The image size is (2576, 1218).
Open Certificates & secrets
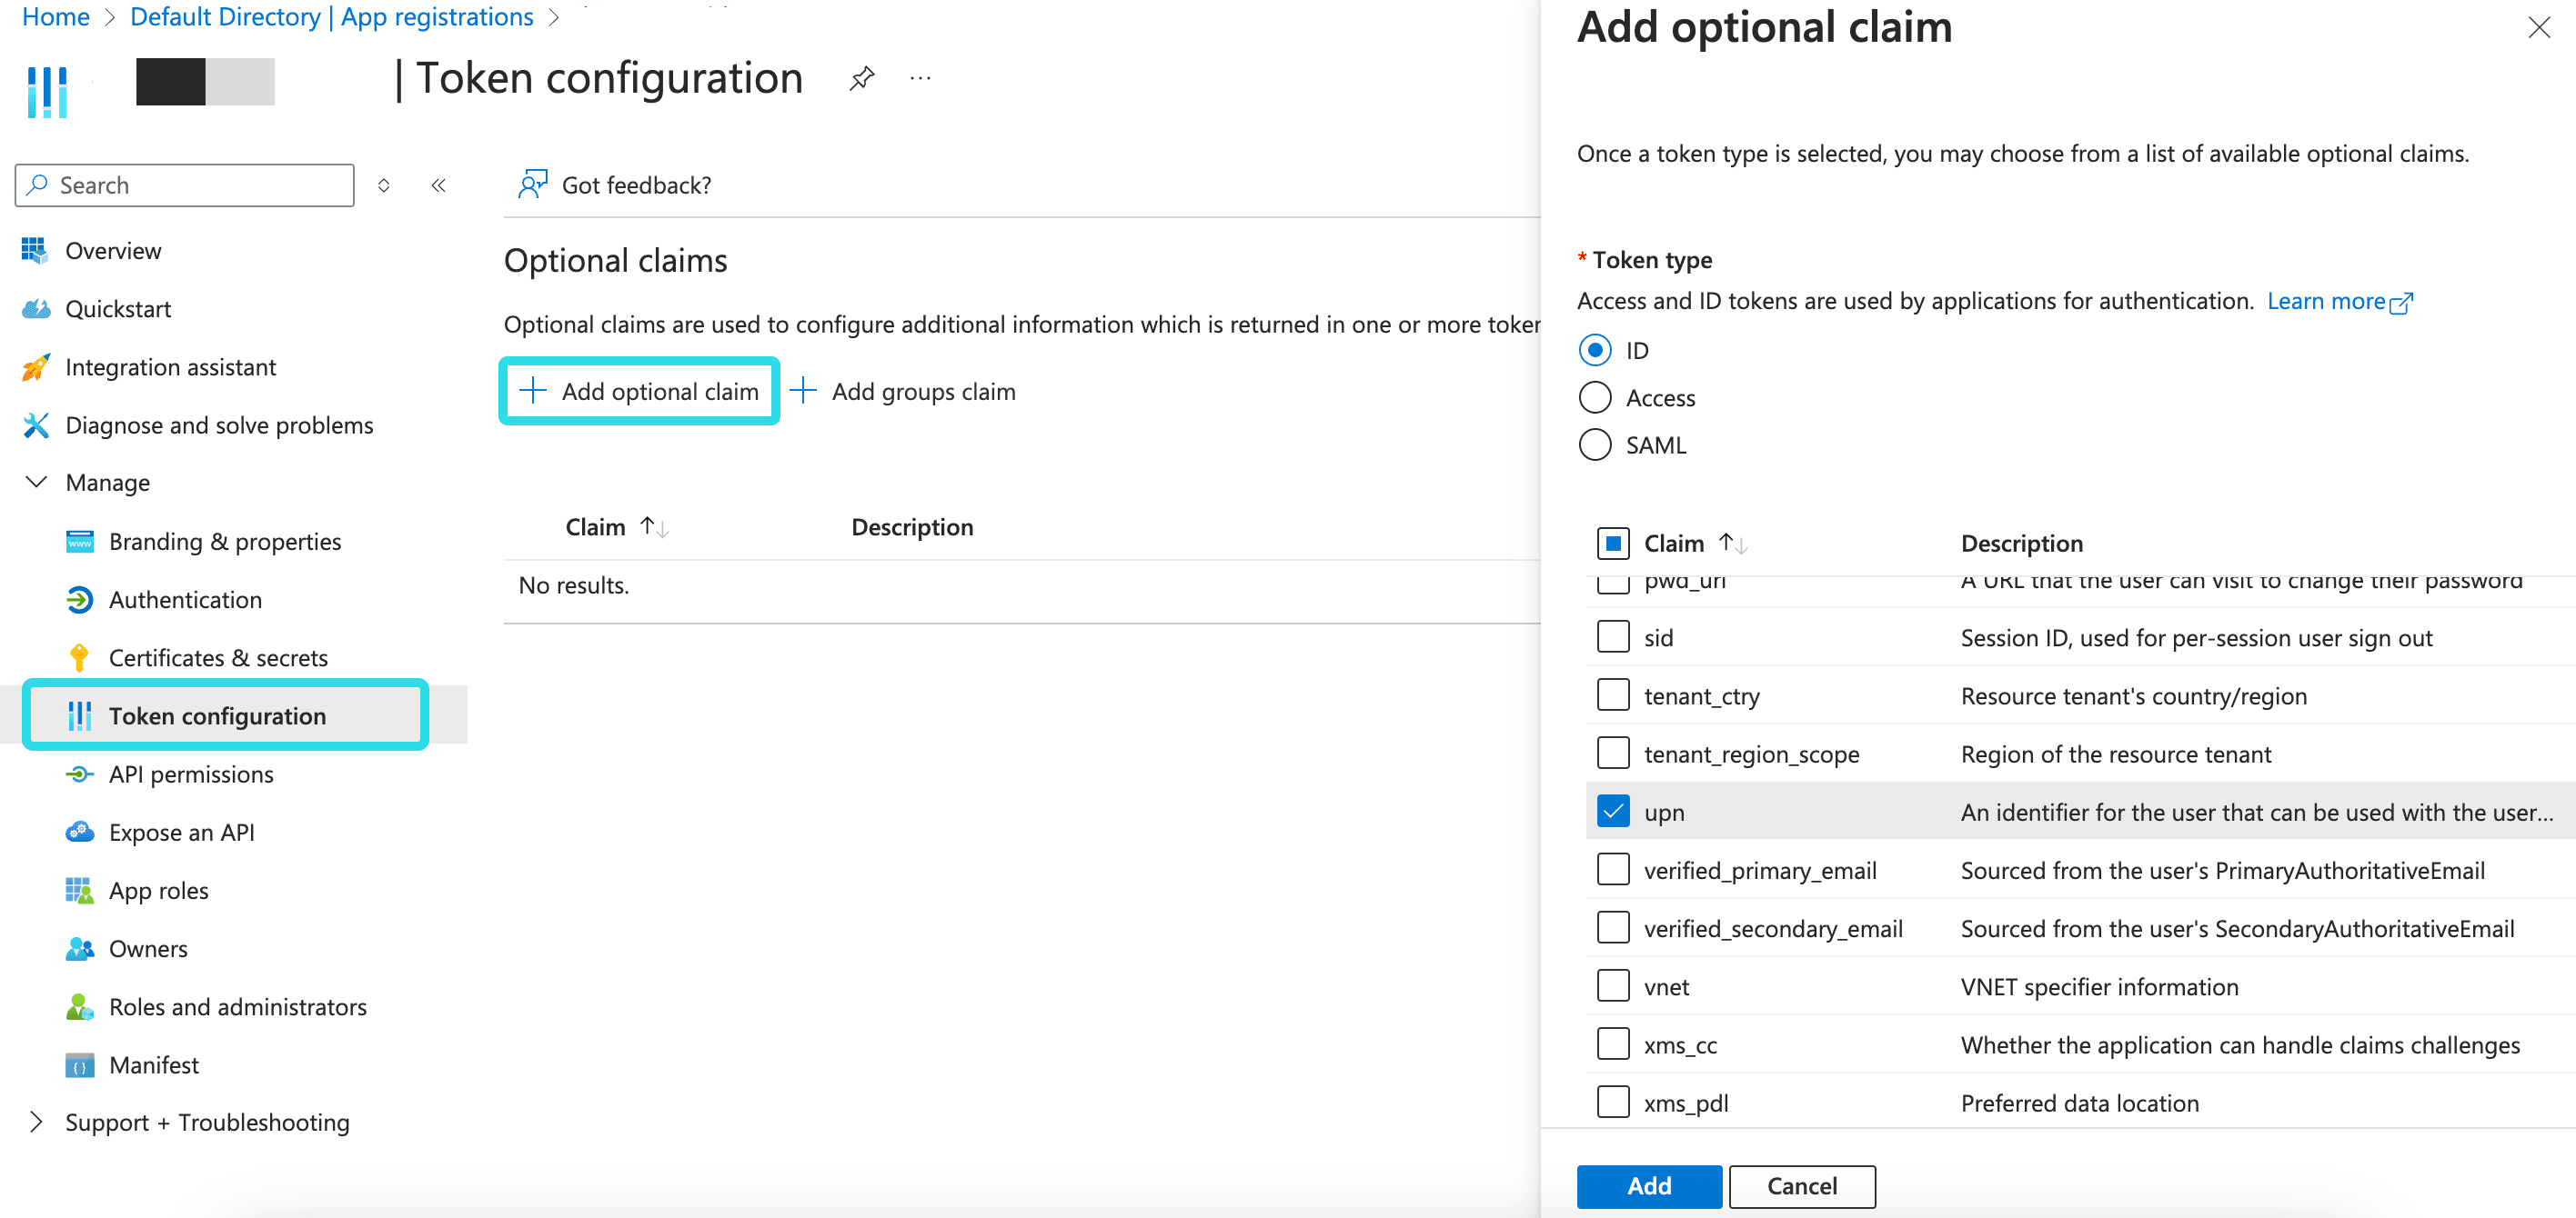coord(218,657)
